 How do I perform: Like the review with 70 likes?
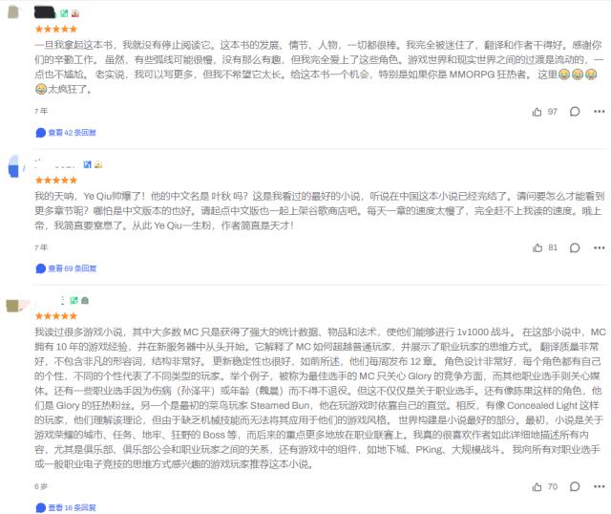[x=537, y=486]
